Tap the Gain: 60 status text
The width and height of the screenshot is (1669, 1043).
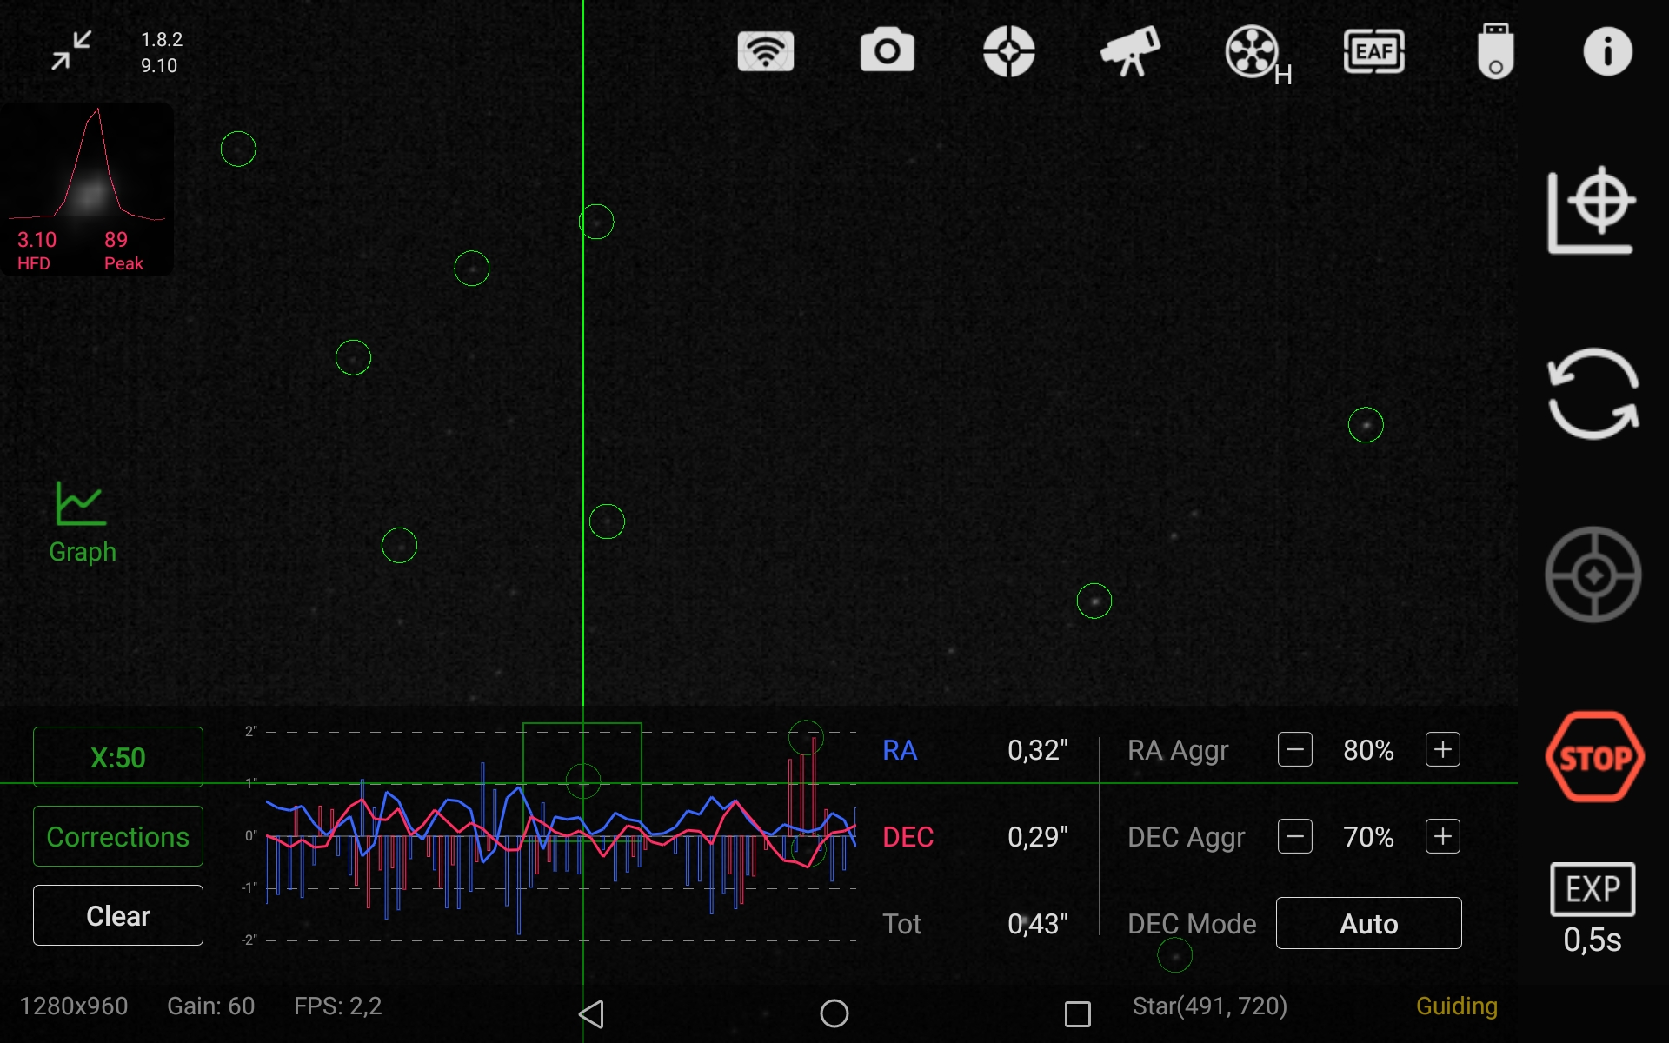(211, 1006)
